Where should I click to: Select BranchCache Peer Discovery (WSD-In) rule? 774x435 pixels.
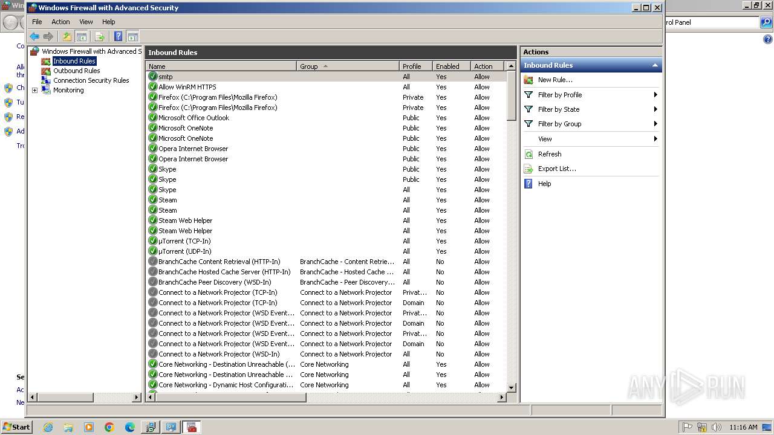326,282
